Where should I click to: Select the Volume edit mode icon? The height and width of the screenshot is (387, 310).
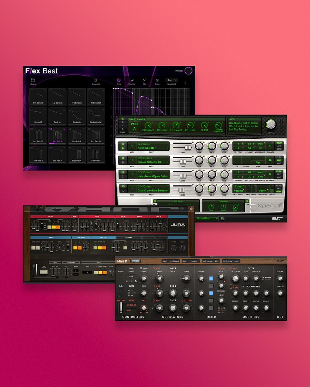(x=132, y=80)
